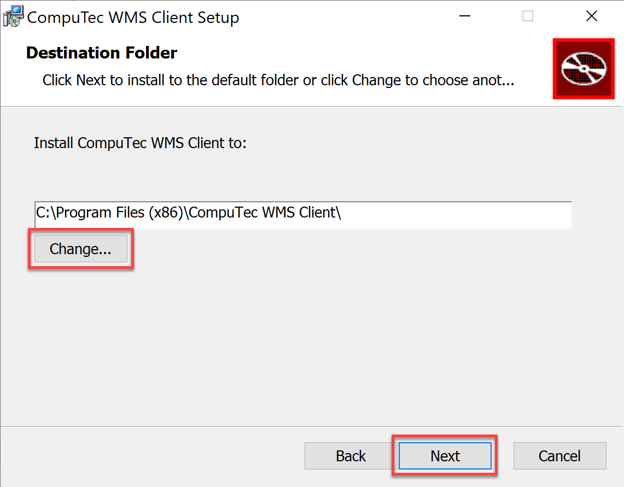Minimize the CompuTec WMS Client Setup window
The height and width of the screenshot is (487, 624).
pos(464,16)
